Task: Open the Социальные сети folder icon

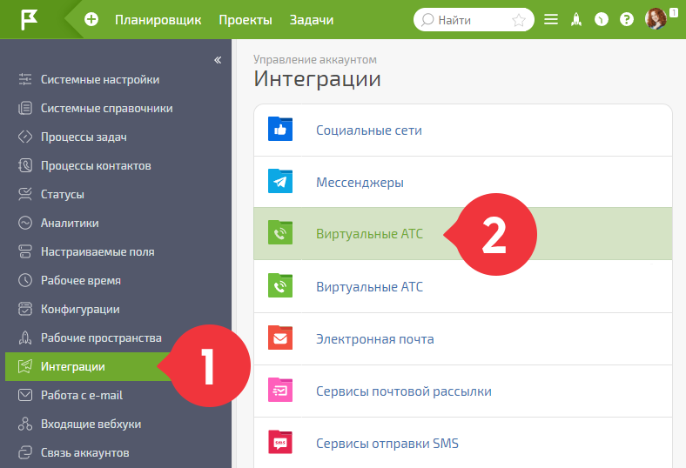Action: [x=280, y=129]
